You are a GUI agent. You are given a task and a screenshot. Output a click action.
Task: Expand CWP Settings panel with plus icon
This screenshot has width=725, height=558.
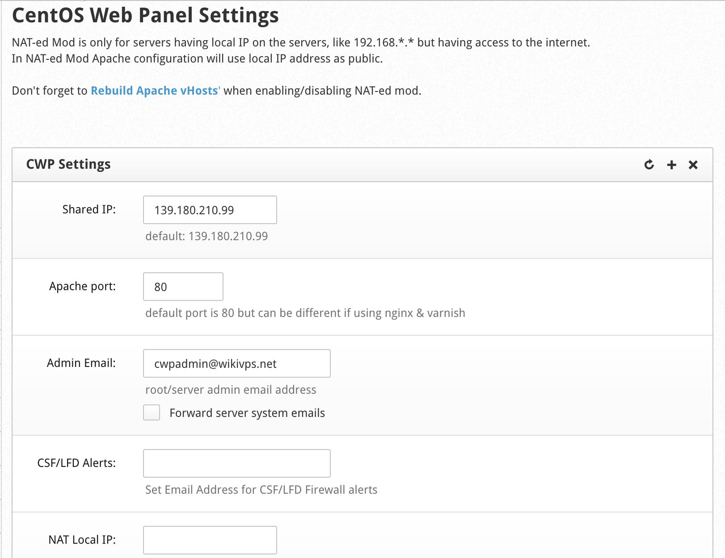[x=671, y=165]
